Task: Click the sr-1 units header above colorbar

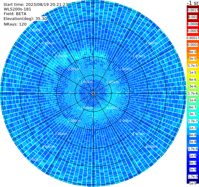Action: [193, 3]
